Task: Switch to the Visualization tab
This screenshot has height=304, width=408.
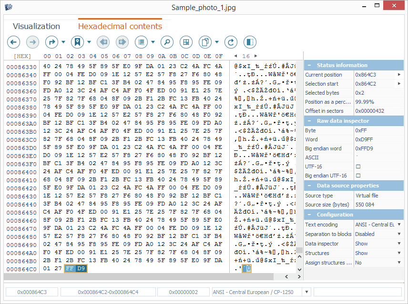Action: tap(36, 26)
